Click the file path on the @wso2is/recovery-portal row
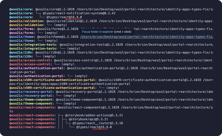 165,92
